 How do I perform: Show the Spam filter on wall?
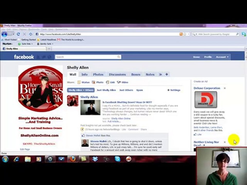[139, 90]
